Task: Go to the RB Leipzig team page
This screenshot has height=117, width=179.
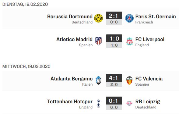Action: 147,101
